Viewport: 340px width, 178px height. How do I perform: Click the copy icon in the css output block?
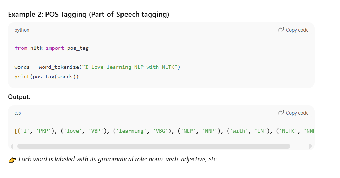point(281,113)
